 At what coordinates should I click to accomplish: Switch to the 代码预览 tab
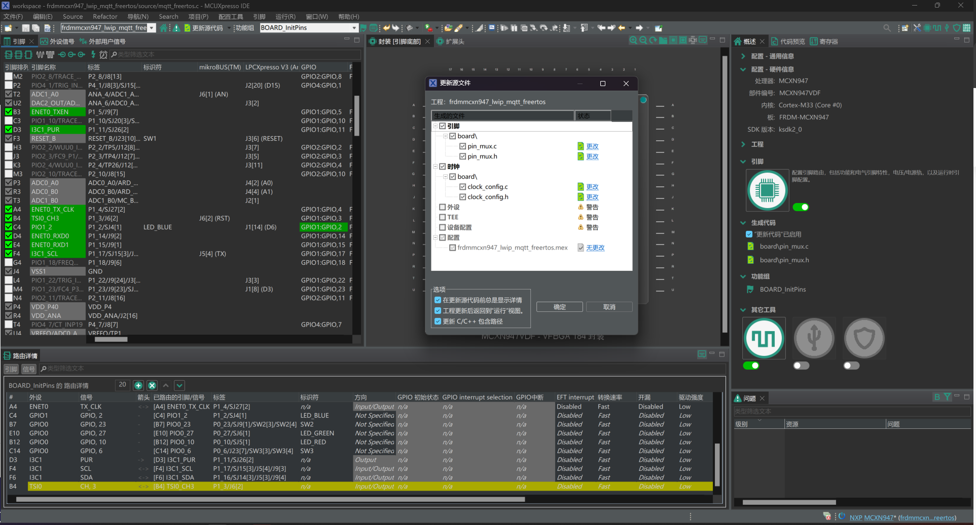(x=788, y=42)
